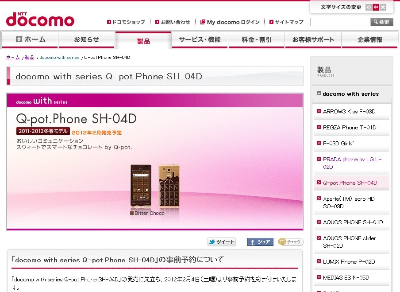The height and width of the screenshot is (292, 400).
Task: Open PRADA phone by LG L-02D link
Action: (352, 163)
